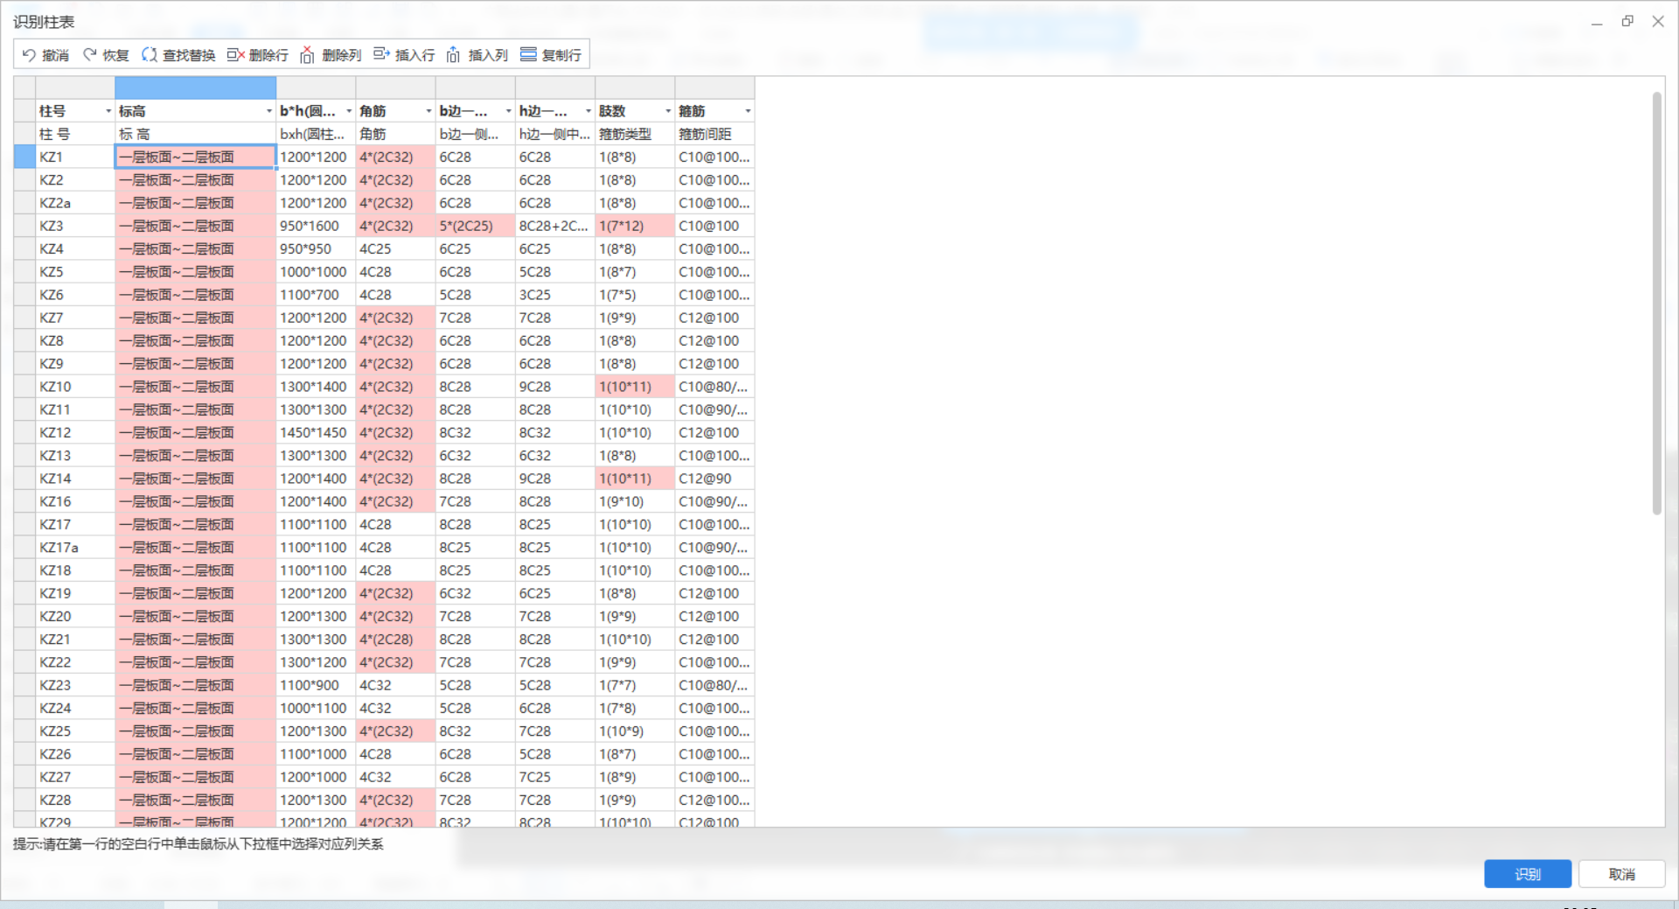1679x909 pixels.
Task: Click cell KZ3 in 柱号 column
Action: pyautogui.click(x=75, y=226)
